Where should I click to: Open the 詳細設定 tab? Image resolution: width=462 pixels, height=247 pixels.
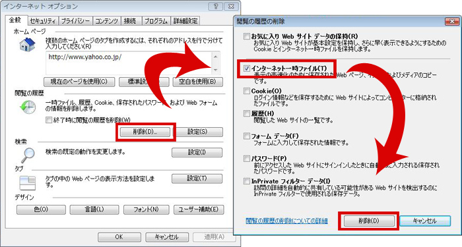click(x=185, y=21)
